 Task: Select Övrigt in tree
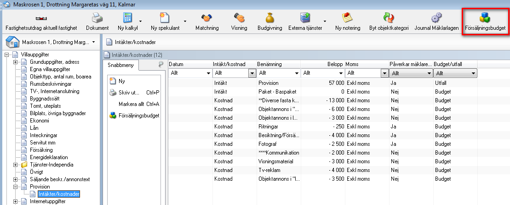[36, 172]
